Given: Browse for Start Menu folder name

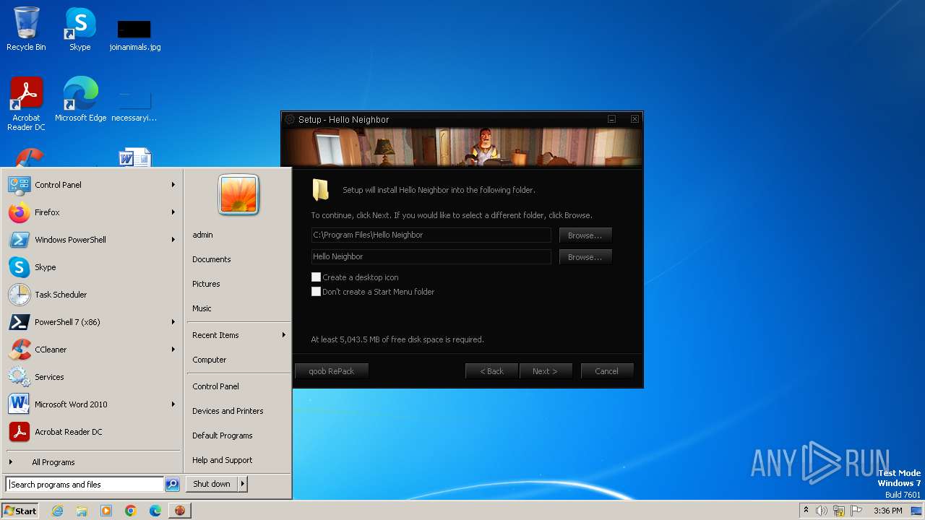Looking at the screenshot, I should pos(585,257).
